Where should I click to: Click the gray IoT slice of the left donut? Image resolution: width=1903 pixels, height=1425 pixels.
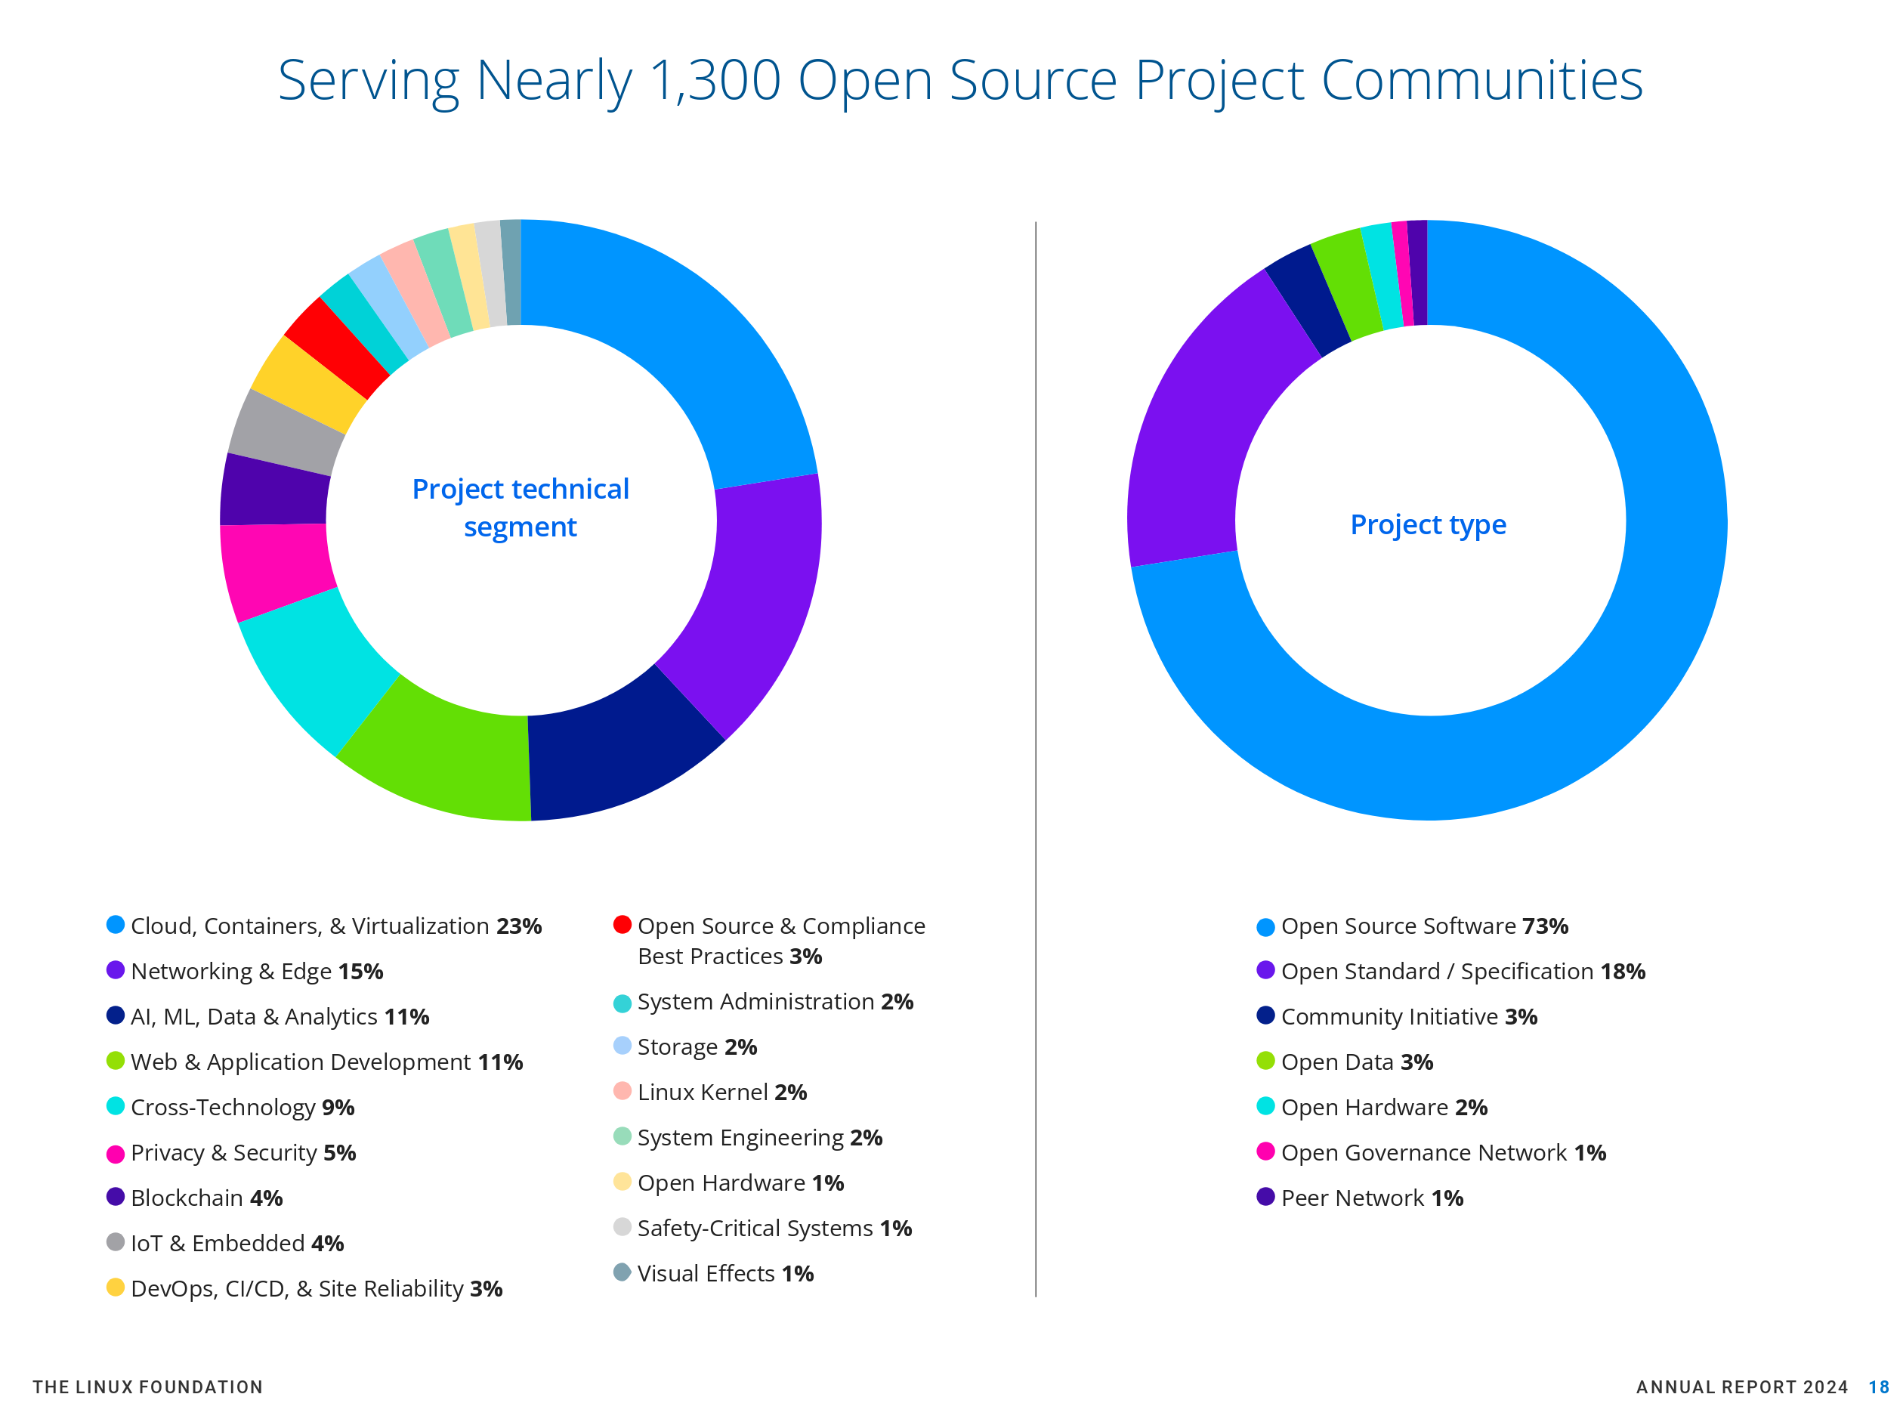click(x=286, y=433)
